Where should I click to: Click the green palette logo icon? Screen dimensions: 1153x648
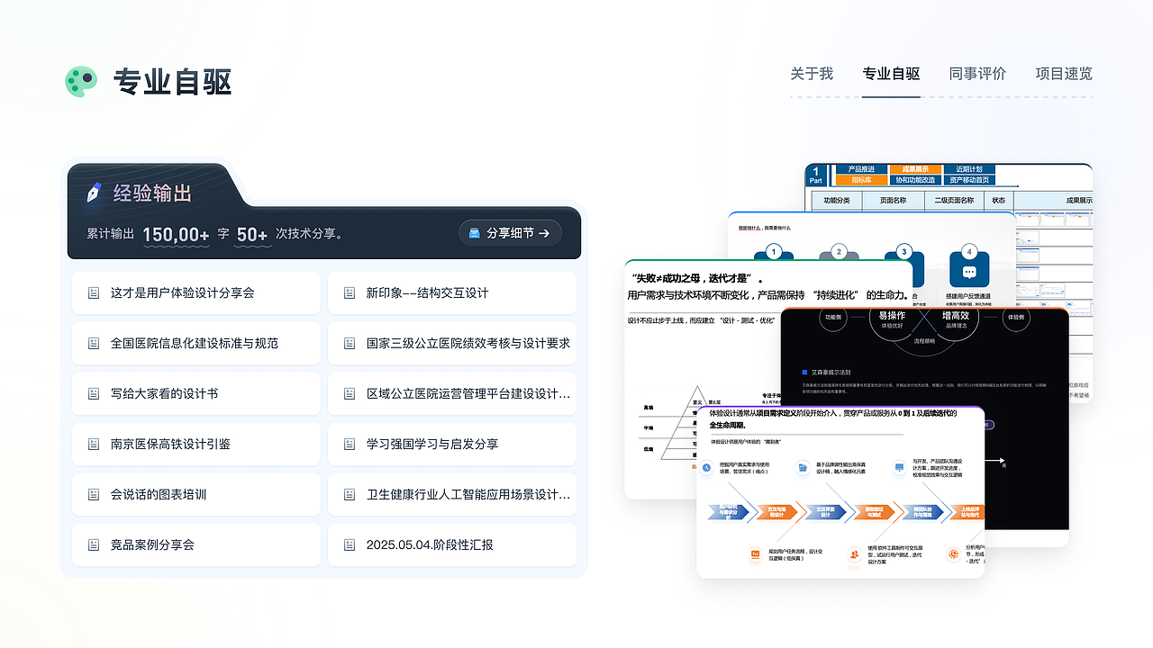81,82
